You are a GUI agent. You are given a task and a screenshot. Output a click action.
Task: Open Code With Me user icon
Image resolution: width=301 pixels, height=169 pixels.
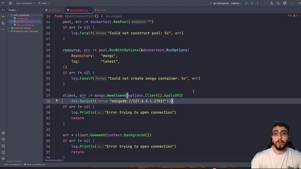tap(271, 3)
